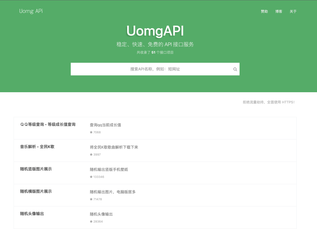Open 随机头像输出 API title
Screen dimensions: 317x229
coord(32,214)
